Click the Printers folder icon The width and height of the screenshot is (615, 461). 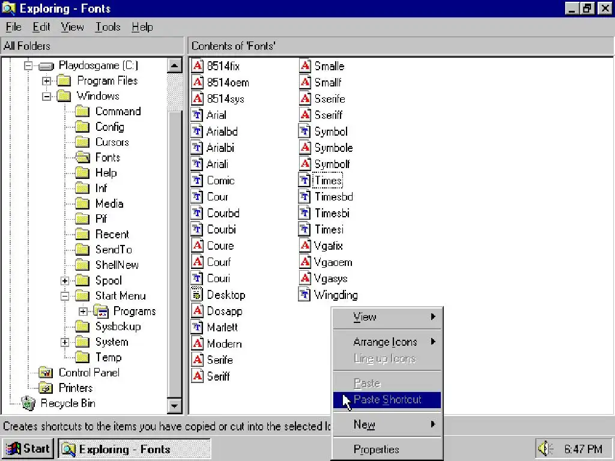point(46,388)
